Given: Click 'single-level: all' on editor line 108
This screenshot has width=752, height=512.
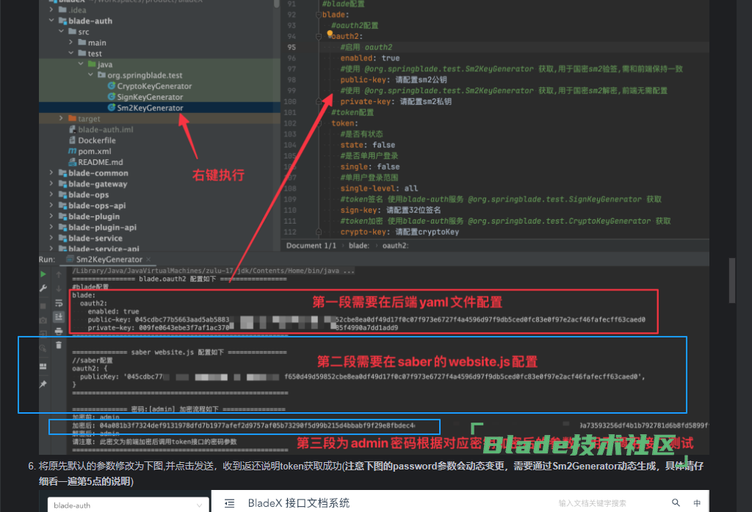Looking at the screenshot, I should (379, 189).
